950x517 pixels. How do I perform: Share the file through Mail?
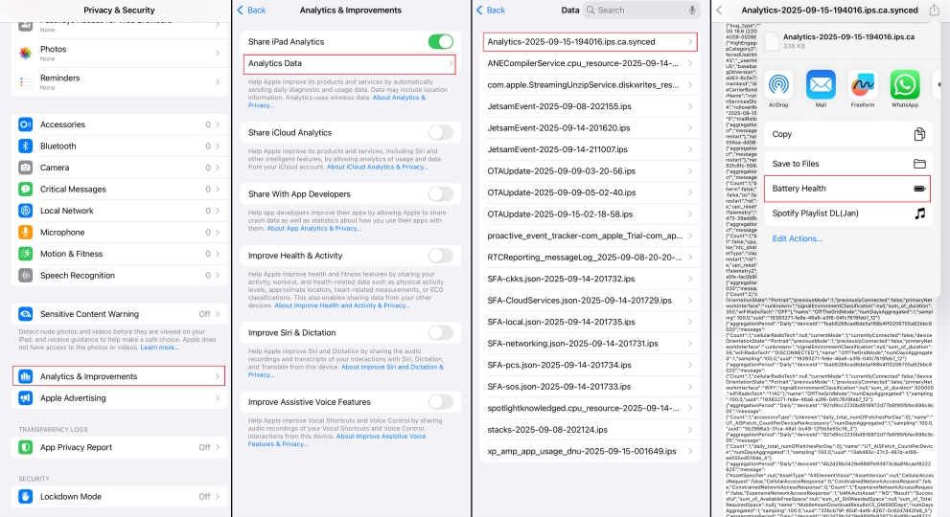821,85
